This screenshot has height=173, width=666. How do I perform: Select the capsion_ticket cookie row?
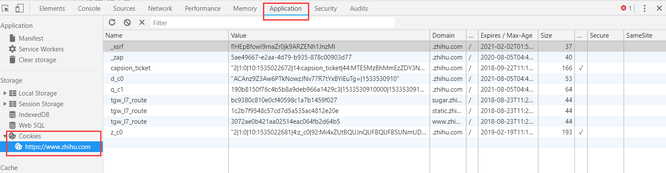pos(385,68)
